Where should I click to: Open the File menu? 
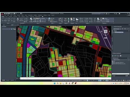pyautogui.click(x=5, y=15)
